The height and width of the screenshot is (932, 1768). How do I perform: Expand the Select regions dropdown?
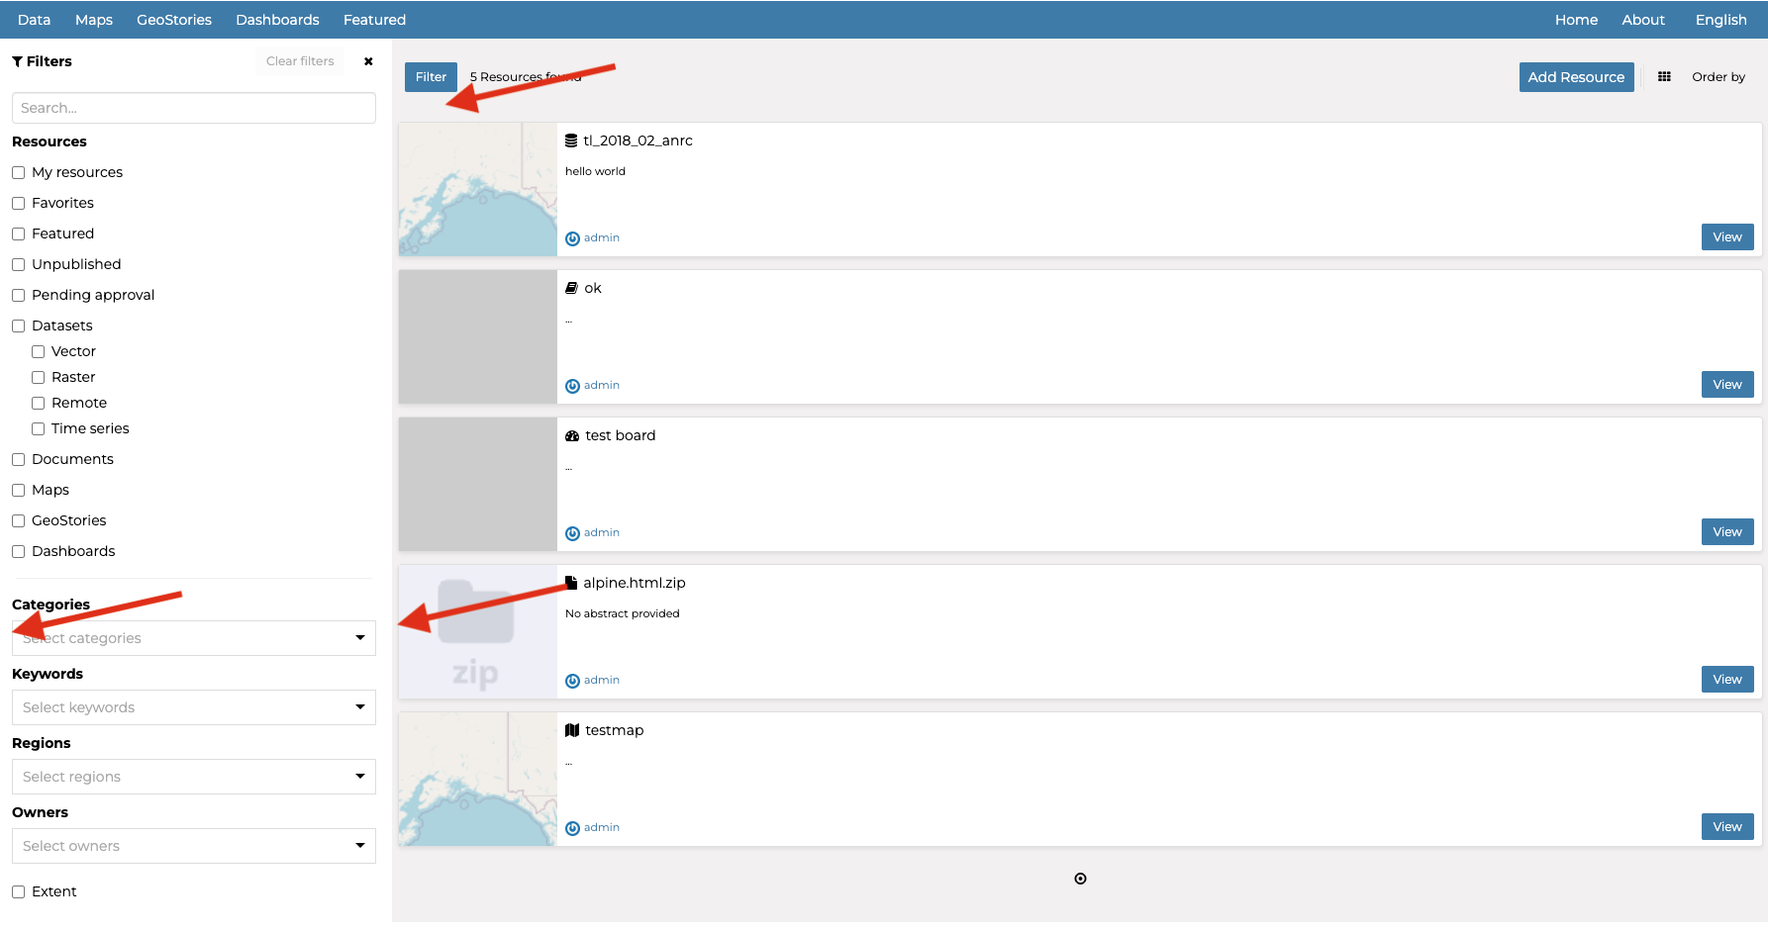[194, 777]
